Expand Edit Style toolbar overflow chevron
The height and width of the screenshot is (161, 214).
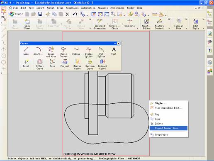(x=204, y=19)
